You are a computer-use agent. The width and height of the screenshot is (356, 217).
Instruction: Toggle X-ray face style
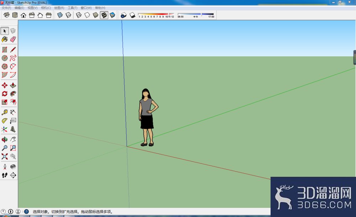[x=60, y=15]
